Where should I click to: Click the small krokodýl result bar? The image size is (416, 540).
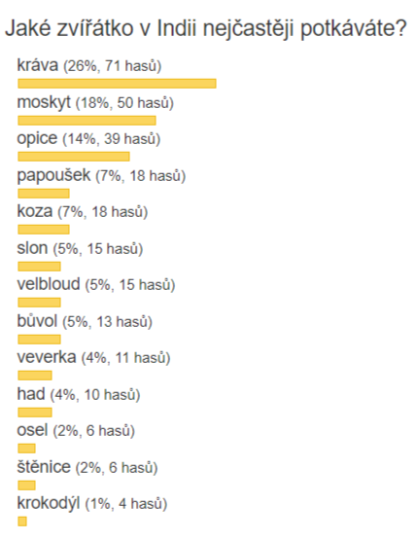(22, 522)
